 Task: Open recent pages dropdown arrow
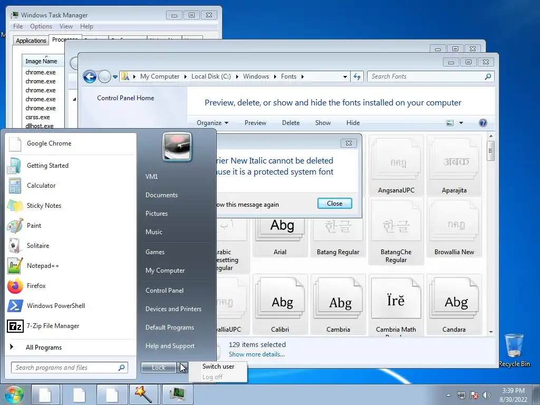[115, 77]
